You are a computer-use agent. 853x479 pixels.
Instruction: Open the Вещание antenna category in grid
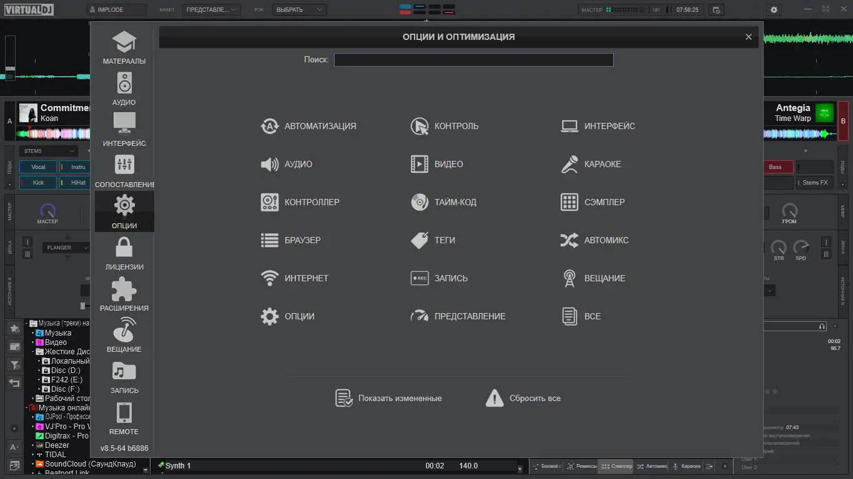593,278
